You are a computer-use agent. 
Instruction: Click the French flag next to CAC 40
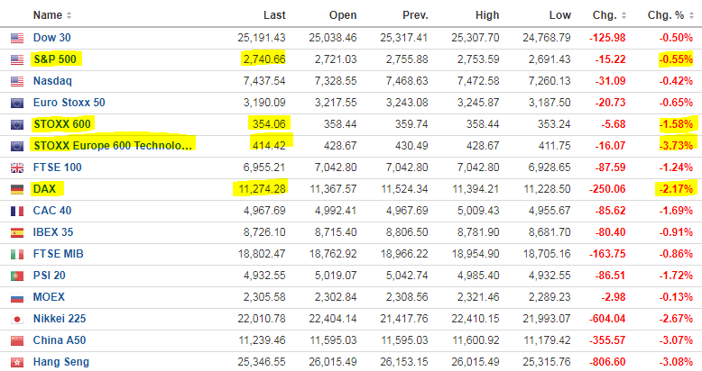click(x=16, y=211)
